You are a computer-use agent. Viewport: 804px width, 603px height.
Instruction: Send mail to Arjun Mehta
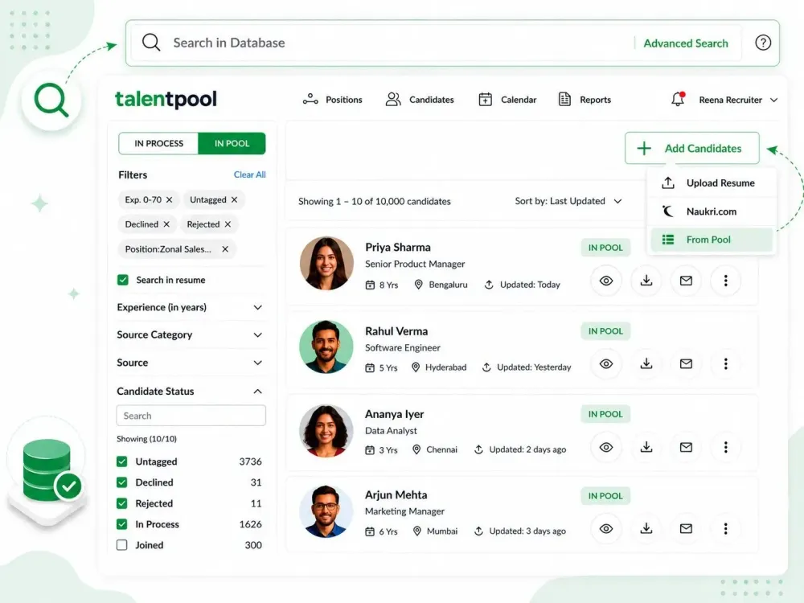[x=686, y=529]
